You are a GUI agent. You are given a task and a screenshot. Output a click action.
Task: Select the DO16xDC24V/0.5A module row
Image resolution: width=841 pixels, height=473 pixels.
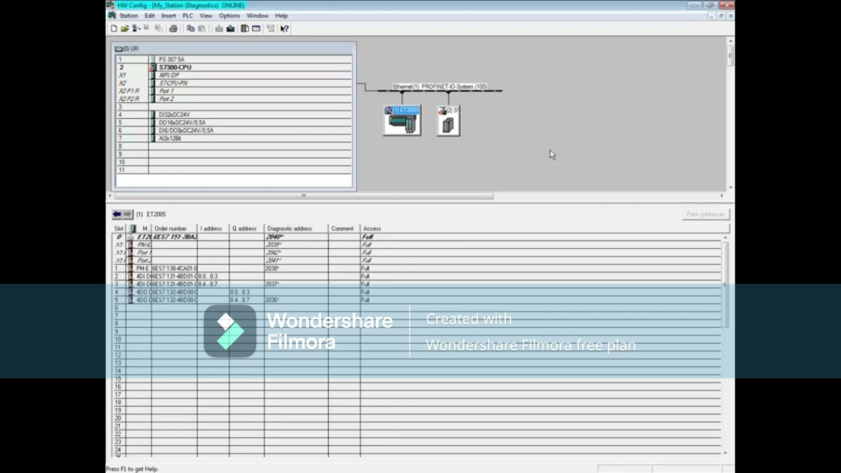pos(234,123)
